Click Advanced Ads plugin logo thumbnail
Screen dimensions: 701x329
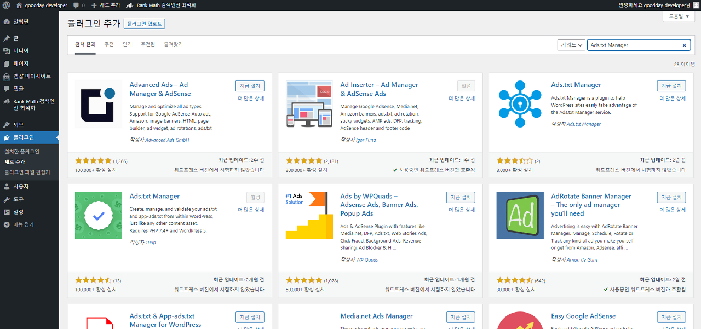(99, 104)
